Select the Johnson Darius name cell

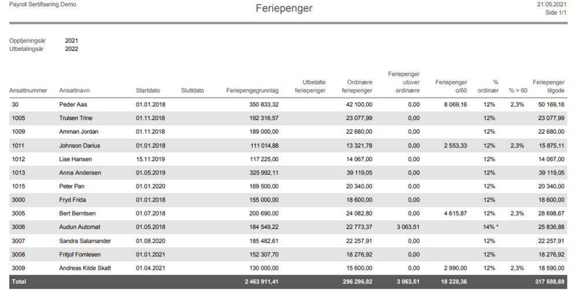[x=80, y=146]
